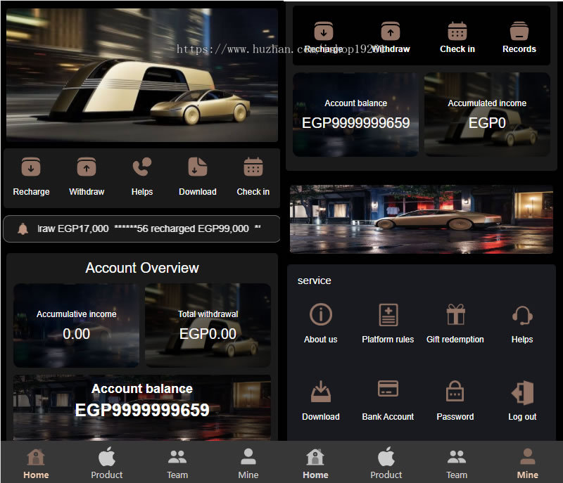The width and height of the screenshot is (563, 483).
Task: Tap the Withdraw icon on the left Home screen
Action: [87, 167]
